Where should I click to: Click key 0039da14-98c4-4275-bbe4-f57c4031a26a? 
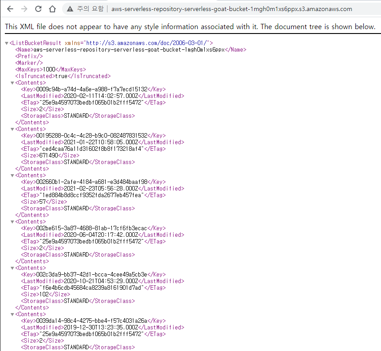[92, 321]
